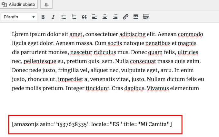Click the misspelled word 'pellentesque'
Viewport: 219px width, 137px height.
point(40,61)
